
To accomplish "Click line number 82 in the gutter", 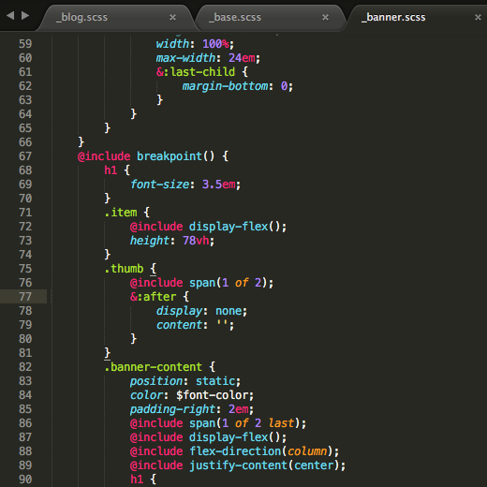I will pyautogui.click(x=25, y=367).
